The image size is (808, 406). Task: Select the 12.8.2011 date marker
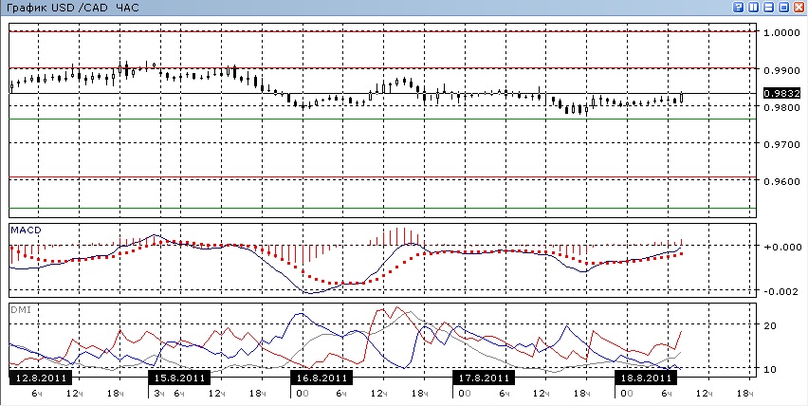[41, 378]
